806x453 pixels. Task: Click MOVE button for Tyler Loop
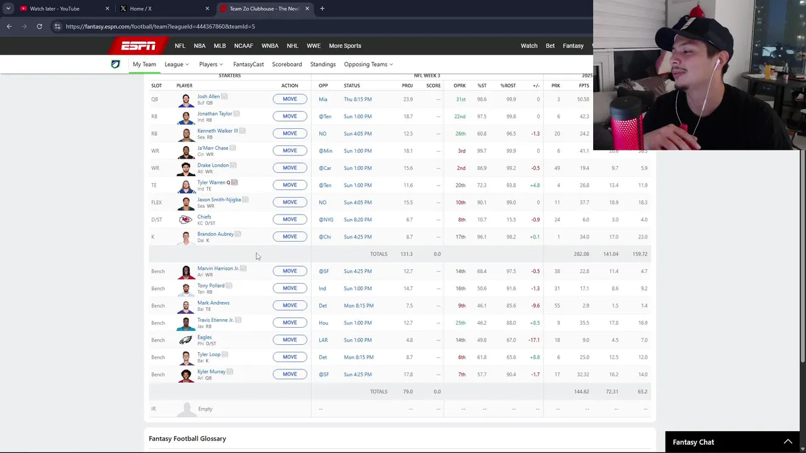290,357
